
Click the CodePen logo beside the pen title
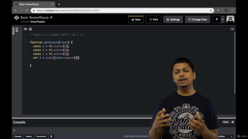click(x=16, y=18)
